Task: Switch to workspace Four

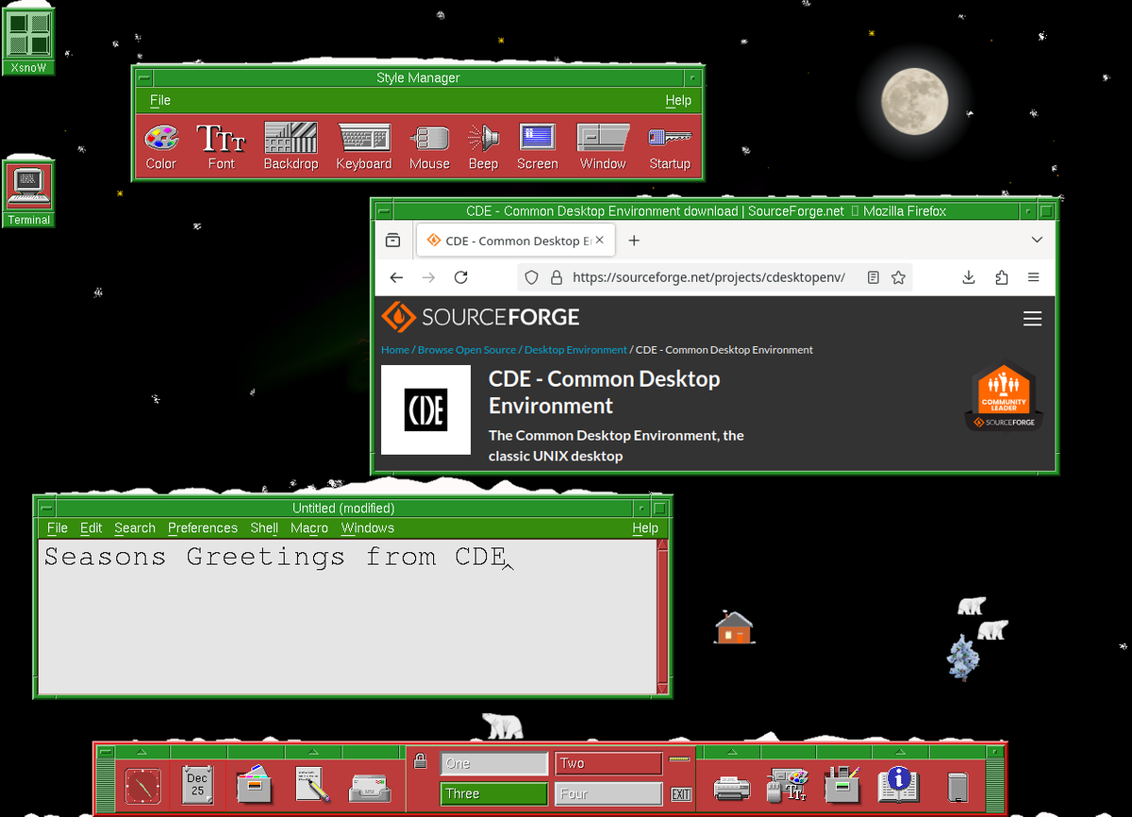Action: (x=608, y=793)
